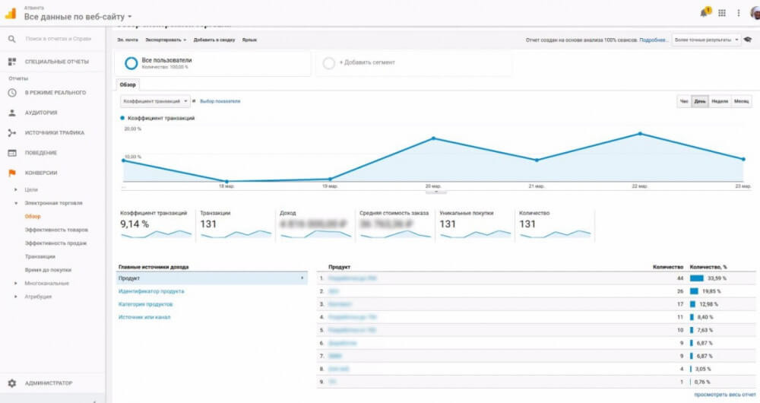The width and height of the screenshot is (760, 403).
Task: Click the collapse arrow below the chart
Action: [435, 192]
